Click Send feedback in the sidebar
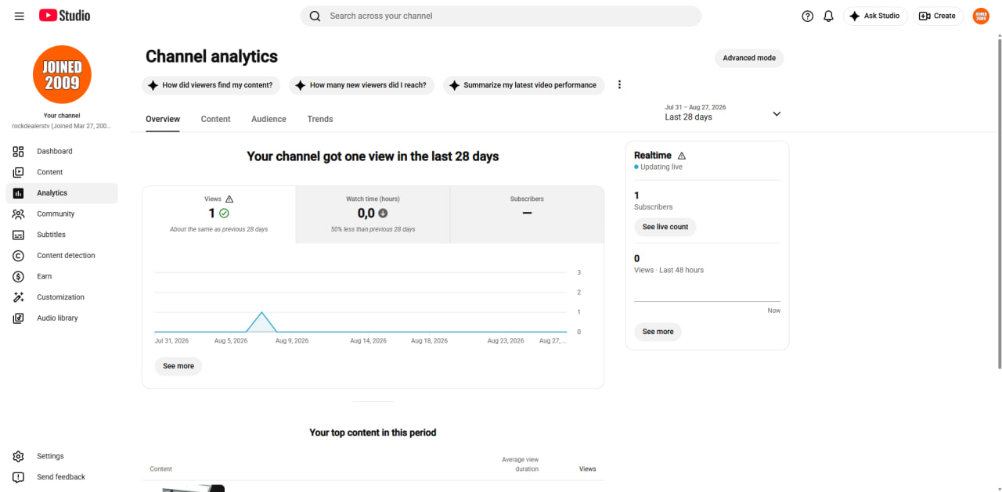The height and width of the screenshot is (492, 1002). tap(62, 477)
